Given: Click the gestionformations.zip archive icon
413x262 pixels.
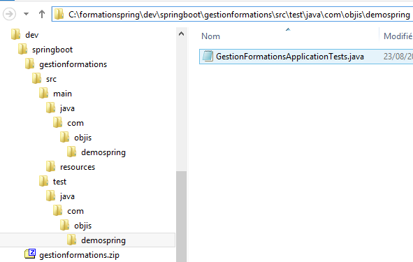Looking at the screenshot, I should point(30,254).
